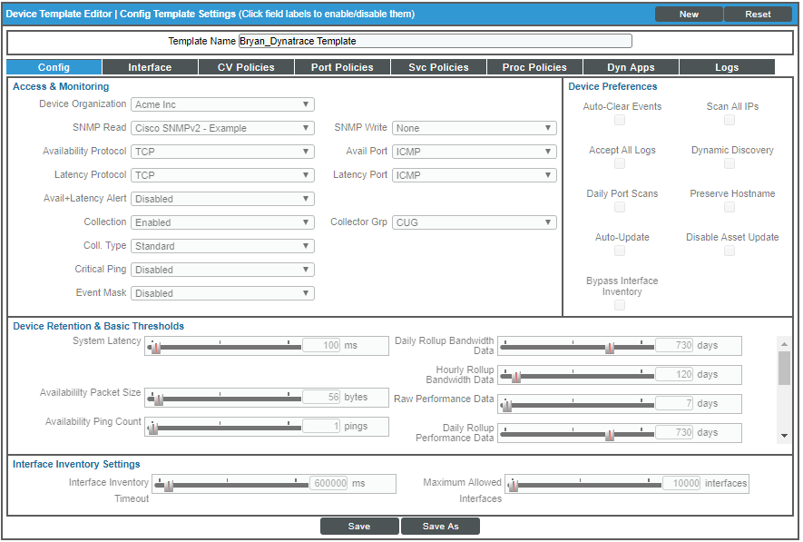
Task: Enable the Auto-Clear Events checkbox
Action: (620, 119)
